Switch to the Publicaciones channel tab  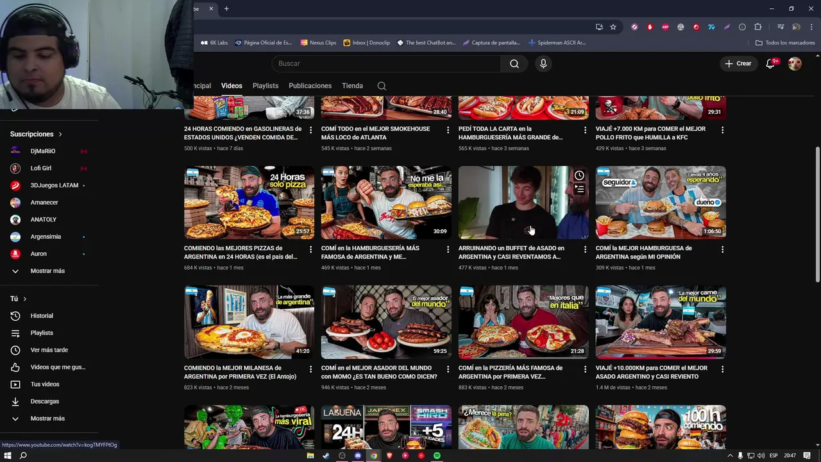pos(310,86)
